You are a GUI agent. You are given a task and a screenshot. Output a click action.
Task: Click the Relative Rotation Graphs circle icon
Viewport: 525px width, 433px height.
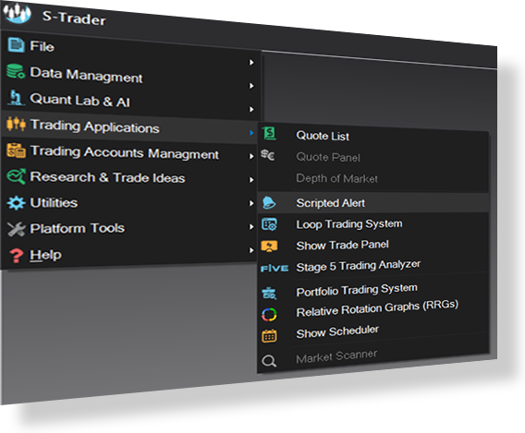269,314
